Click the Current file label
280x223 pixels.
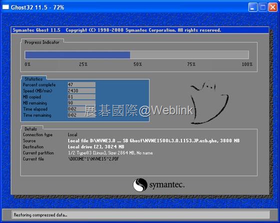click(x=33, y=159)
